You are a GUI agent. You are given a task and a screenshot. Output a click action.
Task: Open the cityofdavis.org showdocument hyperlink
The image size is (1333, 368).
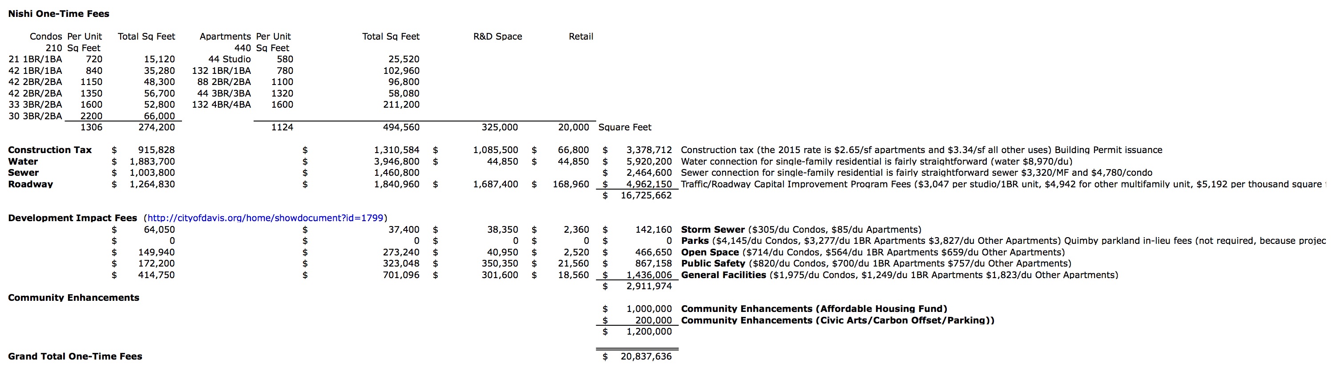[x=266, y=218]
